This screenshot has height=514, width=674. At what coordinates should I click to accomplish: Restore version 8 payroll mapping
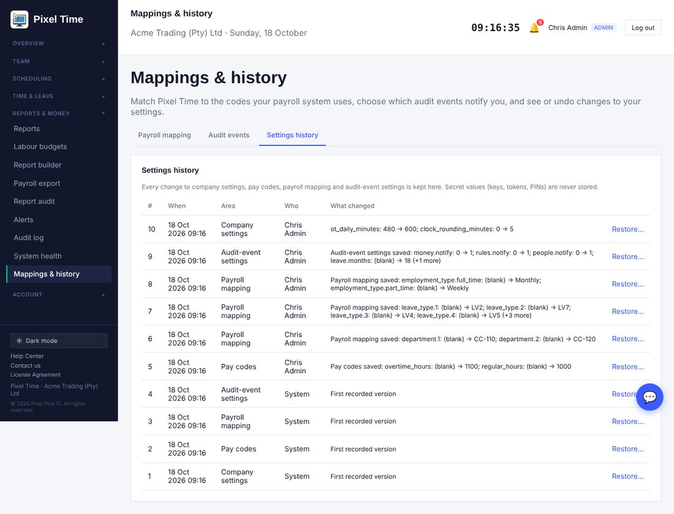click(x=627, y=284)
